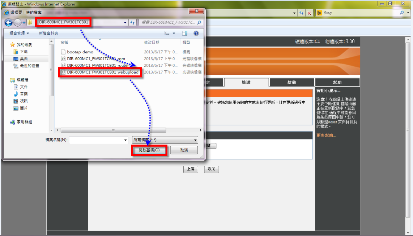The image size is (413, 236).
Task: Click the help question mark icon
Action: [196, 33]
